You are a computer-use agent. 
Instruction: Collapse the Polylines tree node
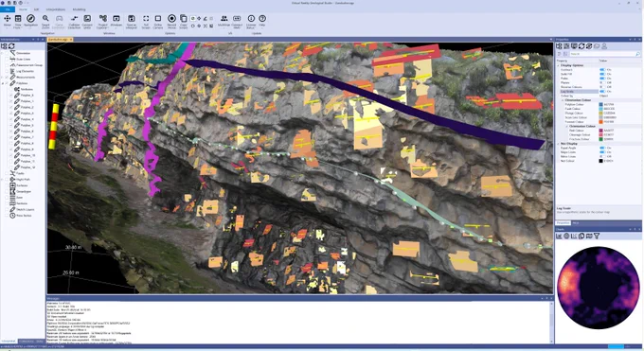pos(3,83)
